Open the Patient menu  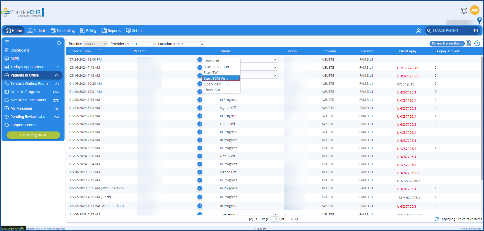[x=36, y=31]
